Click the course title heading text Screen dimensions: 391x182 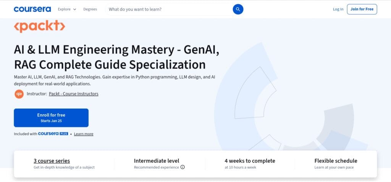[117, 57]
